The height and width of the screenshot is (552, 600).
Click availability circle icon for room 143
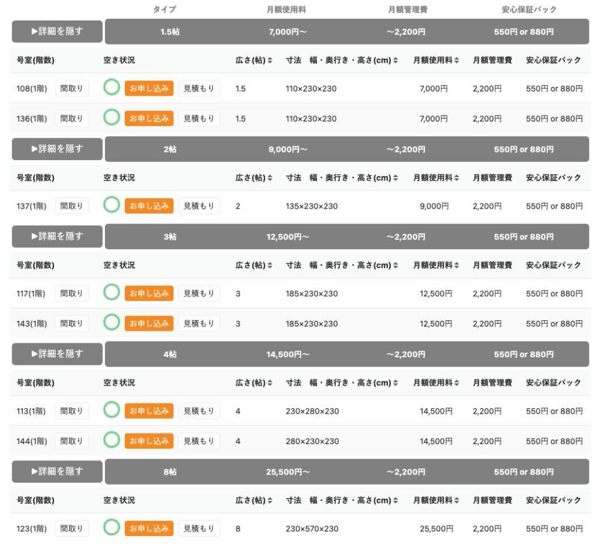click(x=111, y=323)
